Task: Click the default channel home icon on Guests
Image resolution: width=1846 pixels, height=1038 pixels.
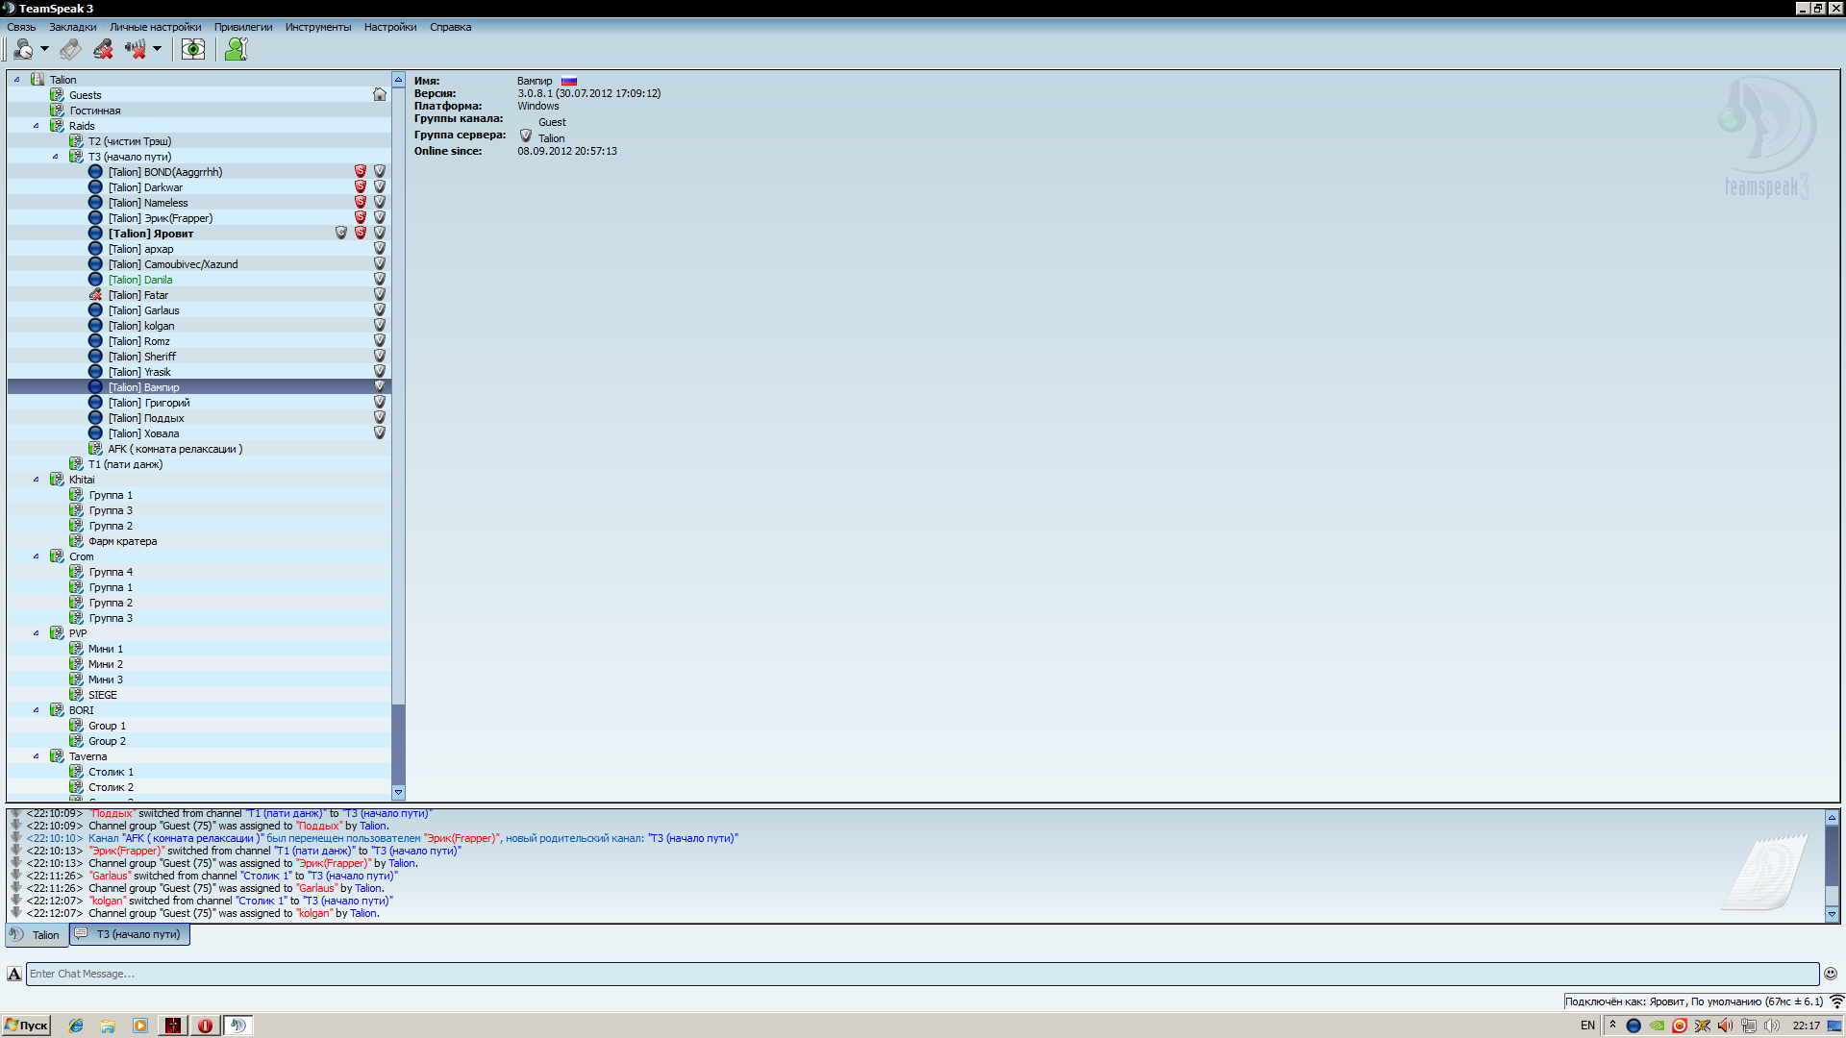Action: (380, 94)
